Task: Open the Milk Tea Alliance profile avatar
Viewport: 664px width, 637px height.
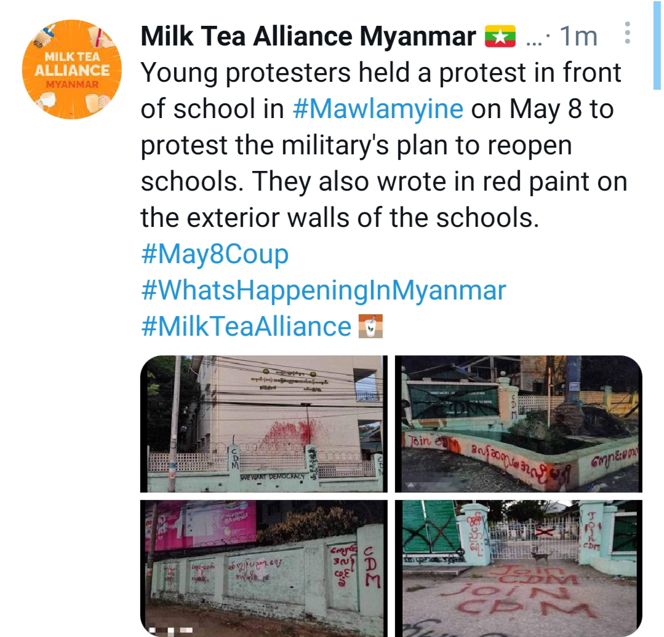Action: pos(71,69)
